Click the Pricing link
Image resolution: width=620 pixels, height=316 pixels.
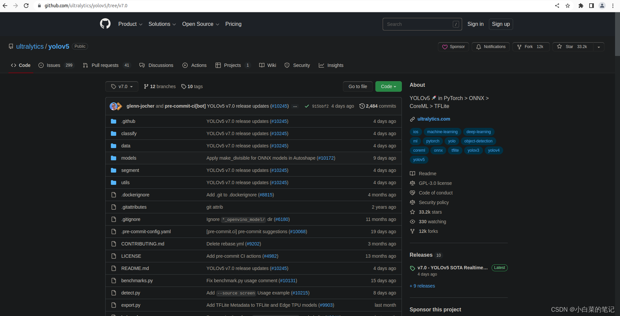click(233, 24)
